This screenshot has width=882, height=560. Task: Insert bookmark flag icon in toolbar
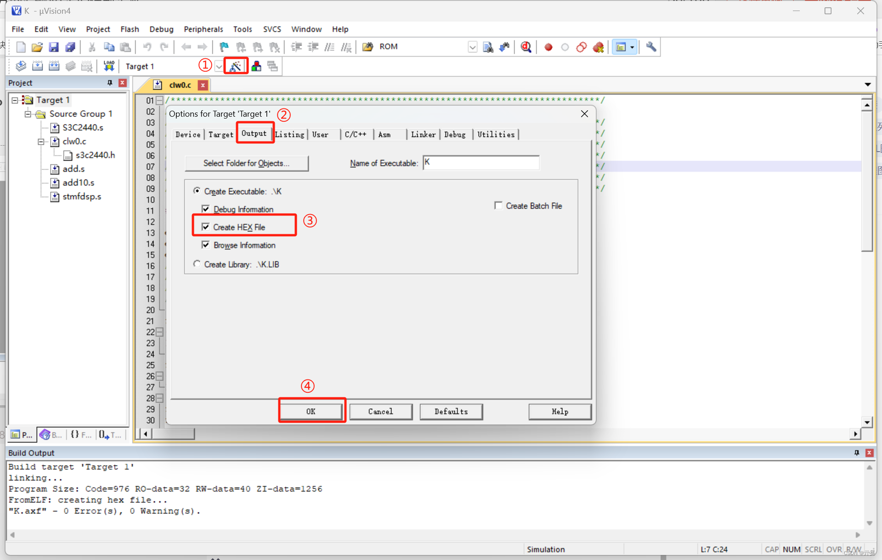[224, 47]
